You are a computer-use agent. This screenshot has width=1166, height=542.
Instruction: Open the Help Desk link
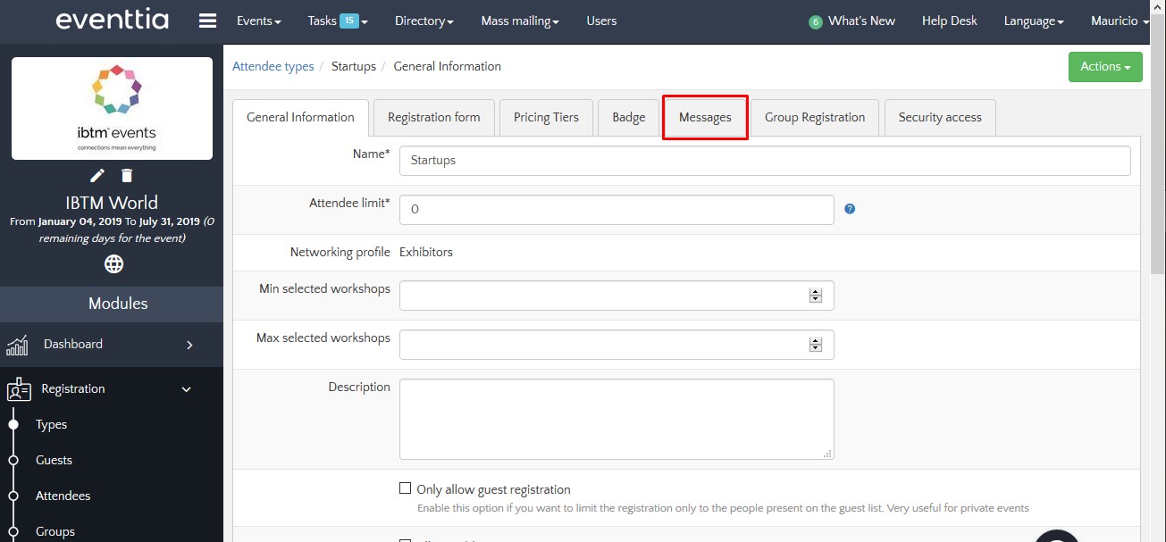(949, 21)
